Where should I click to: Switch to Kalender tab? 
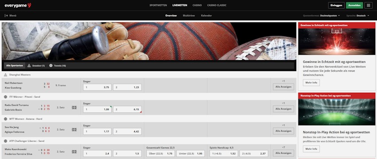point(206,15)
